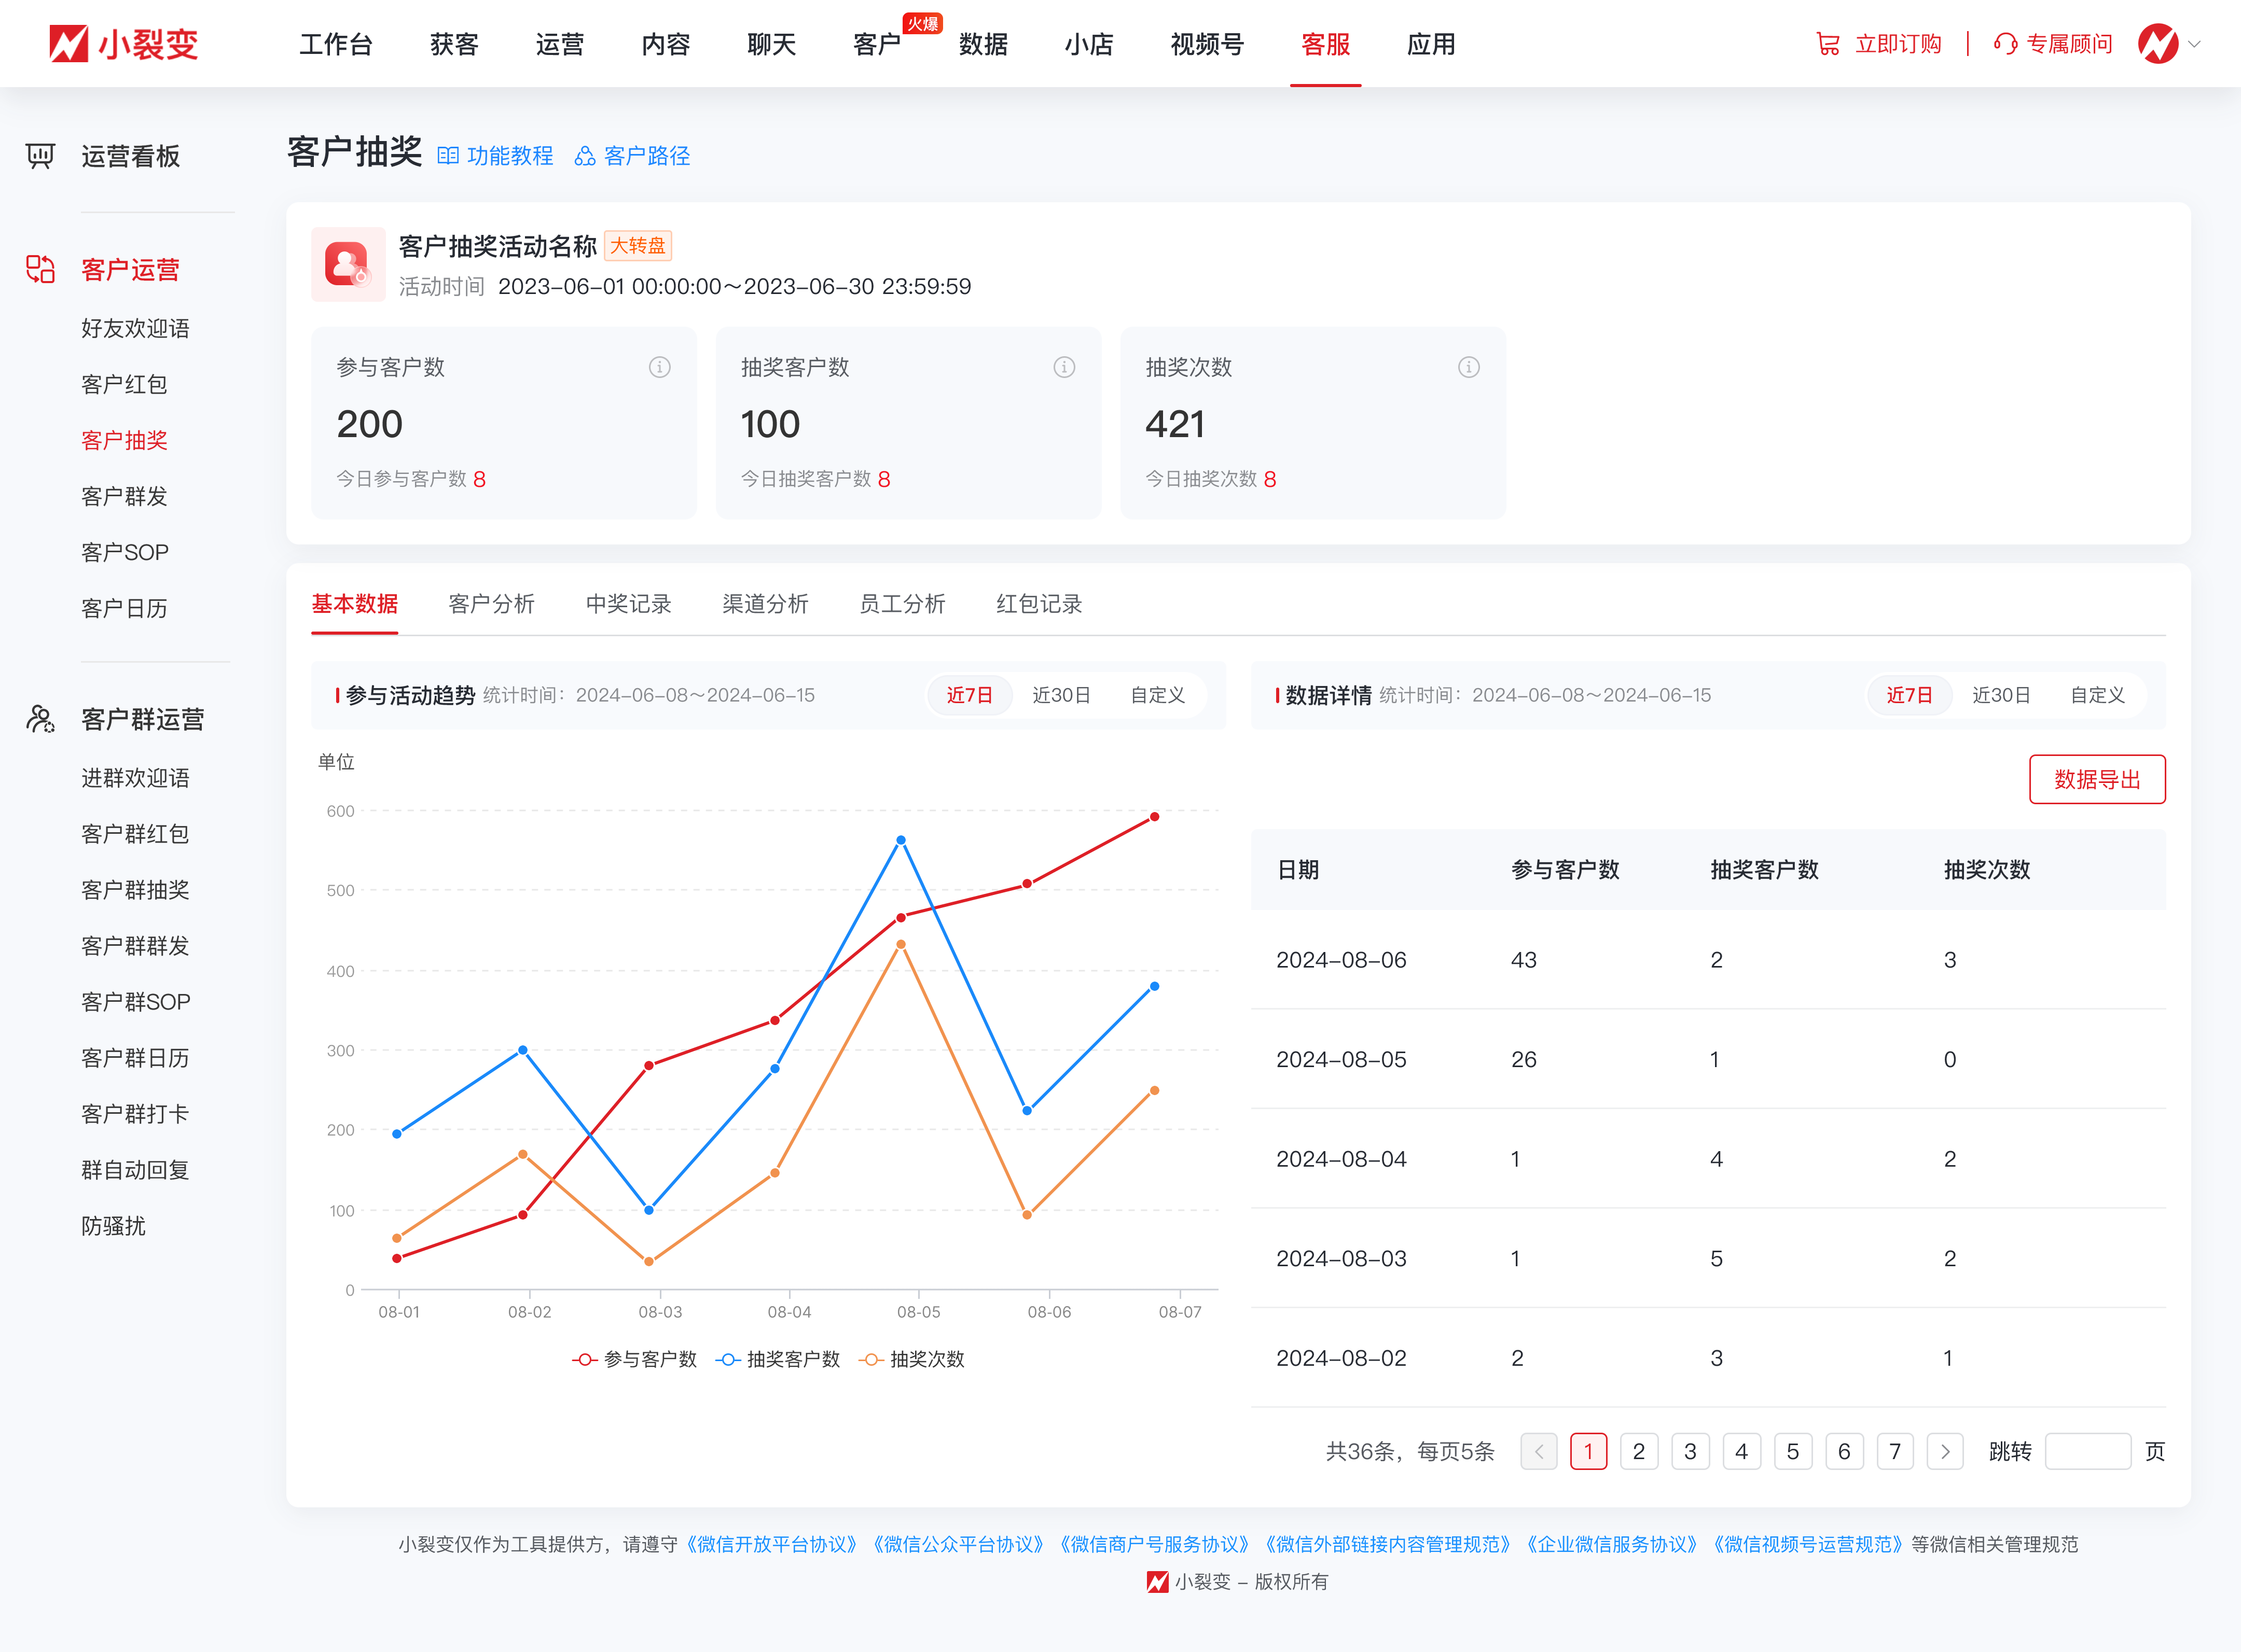Switch to the 客户分析 tab

point(491,603)
